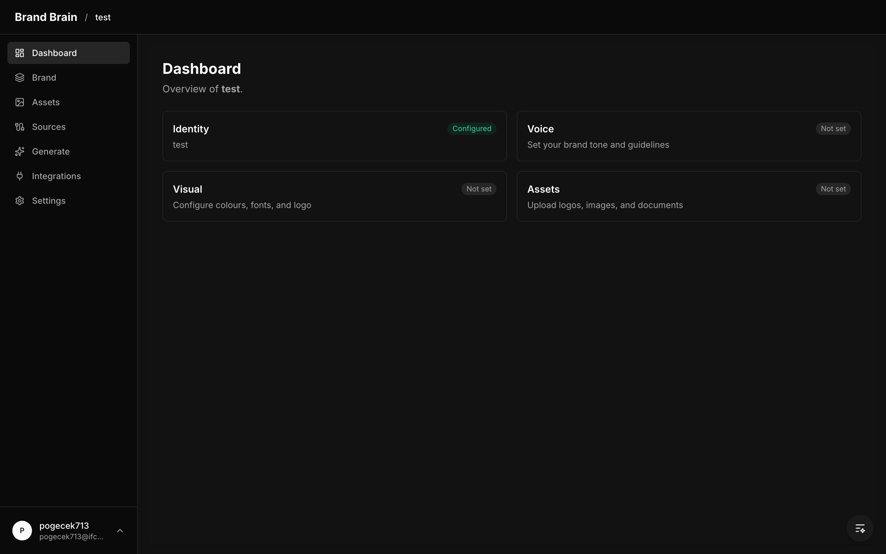Image resolution: width=886 pixels, height=554 pixels.
Task: Click the Settings gear icon
Action: click(x=20, y=200)
